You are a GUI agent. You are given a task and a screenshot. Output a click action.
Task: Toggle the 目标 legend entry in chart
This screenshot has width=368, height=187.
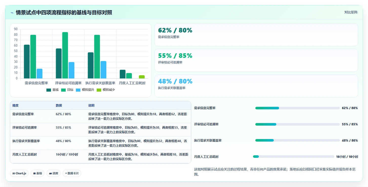coord(67,90)
